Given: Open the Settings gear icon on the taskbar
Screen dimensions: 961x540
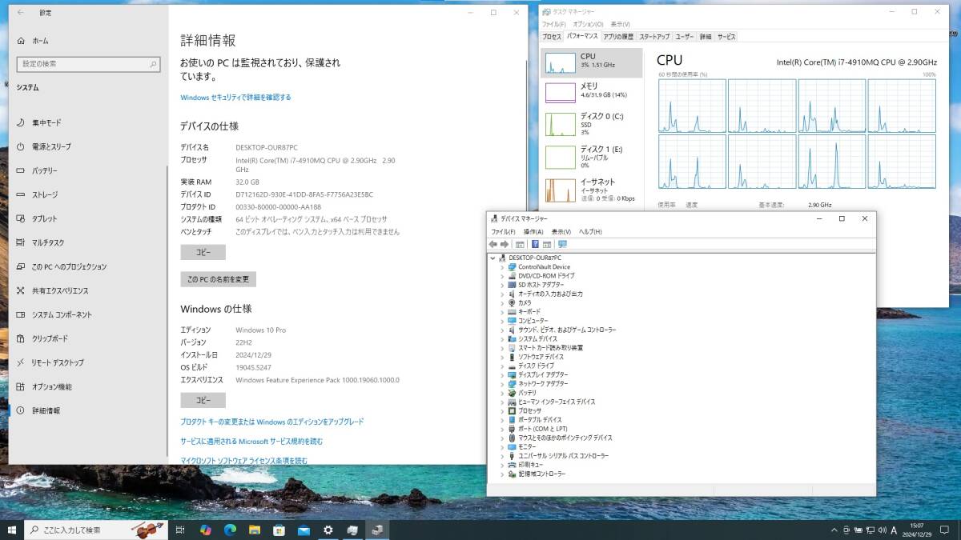Looking at the screenshot, I should tap(328, 530).
